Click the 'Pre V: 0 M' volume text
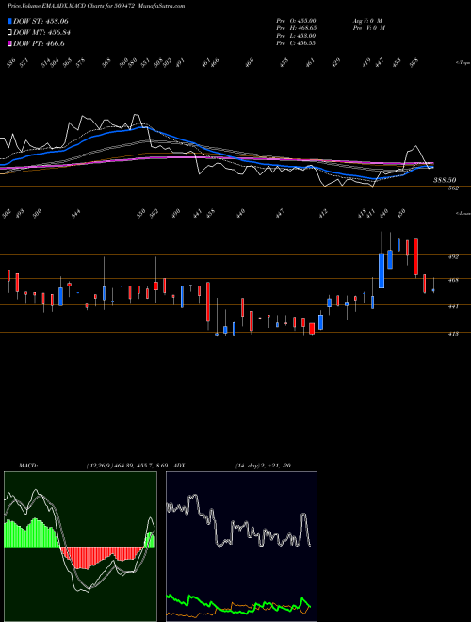 click(368, 28)
